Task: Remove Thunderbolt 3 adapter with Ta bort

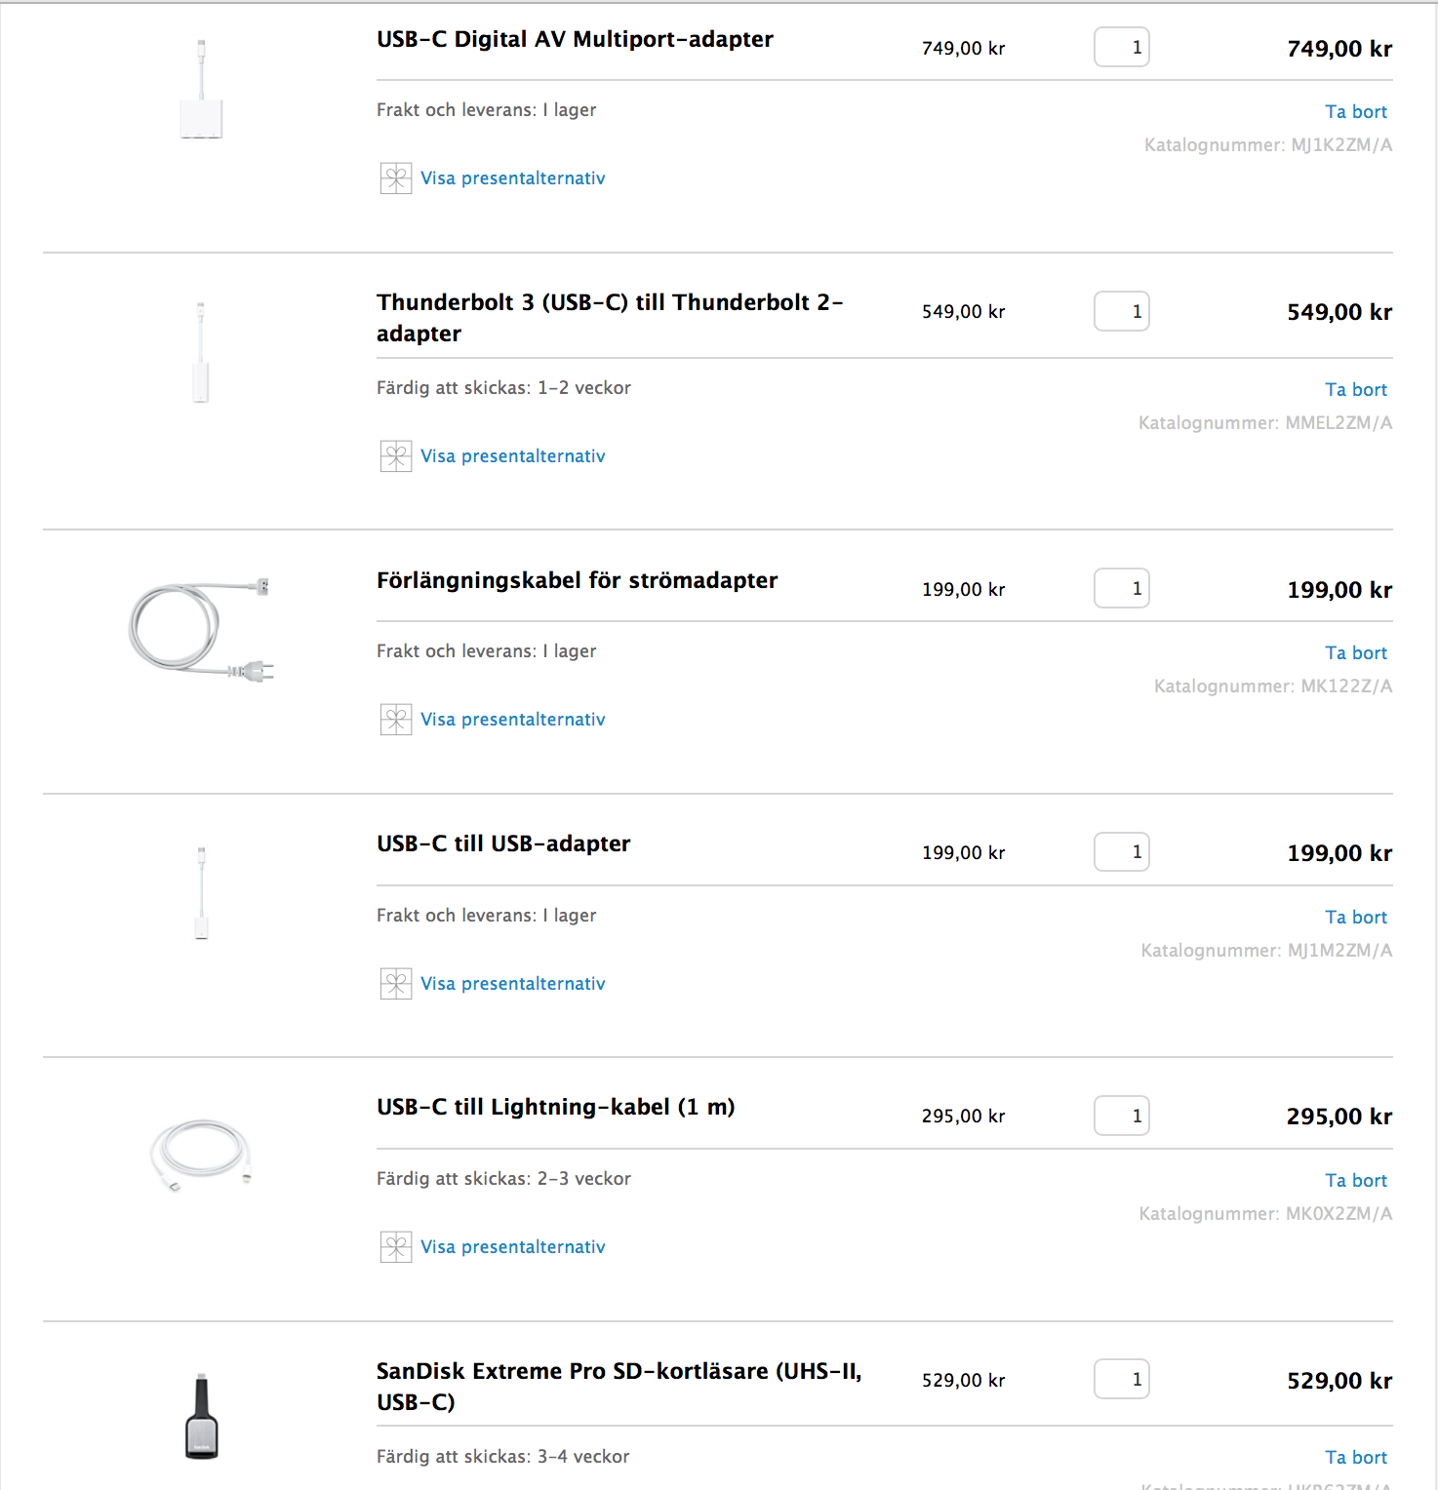Action: (1355, 390)
